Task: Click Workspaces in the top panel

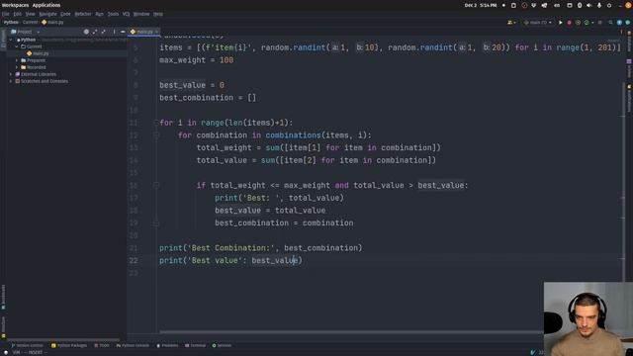Action: [x=15, y=5]
